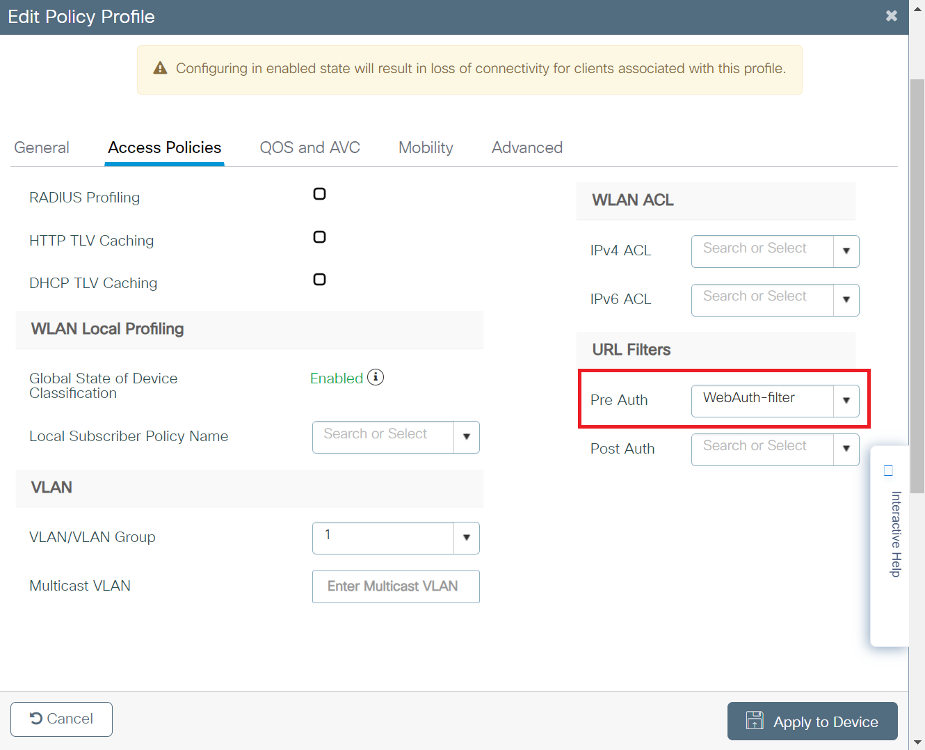
Task: Go to the Mobility tab
Action: [x=426, y=147]
